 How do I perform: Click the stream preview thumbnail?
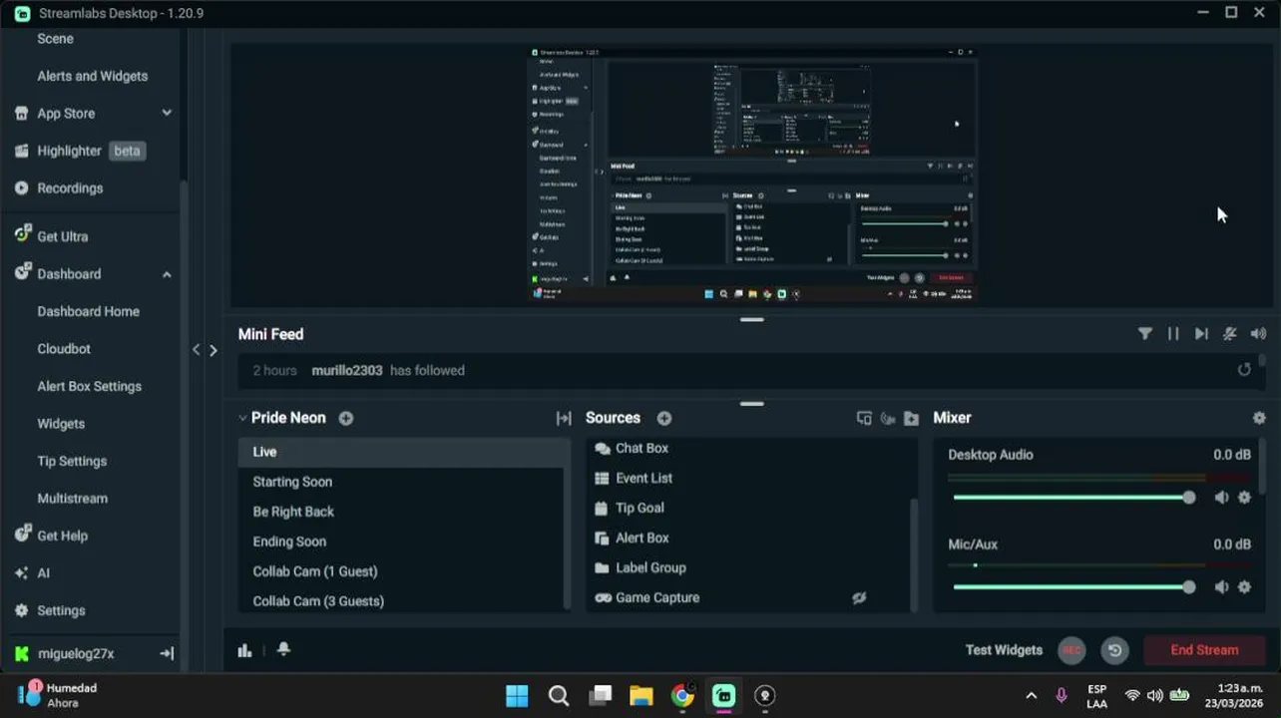pos(752,174)
